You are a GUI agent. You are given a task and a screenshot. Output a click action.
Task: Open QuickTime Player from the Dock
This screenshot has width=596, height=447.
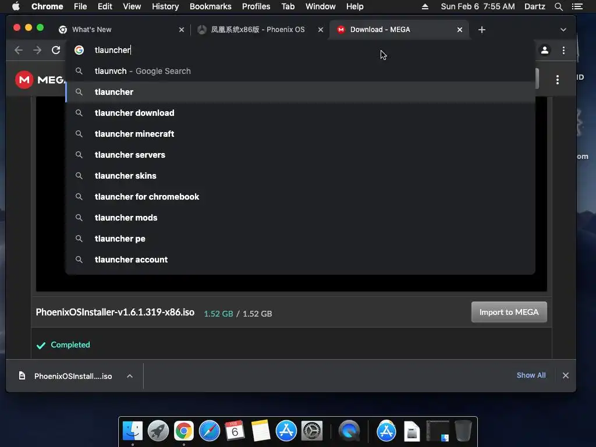(349, 431)
